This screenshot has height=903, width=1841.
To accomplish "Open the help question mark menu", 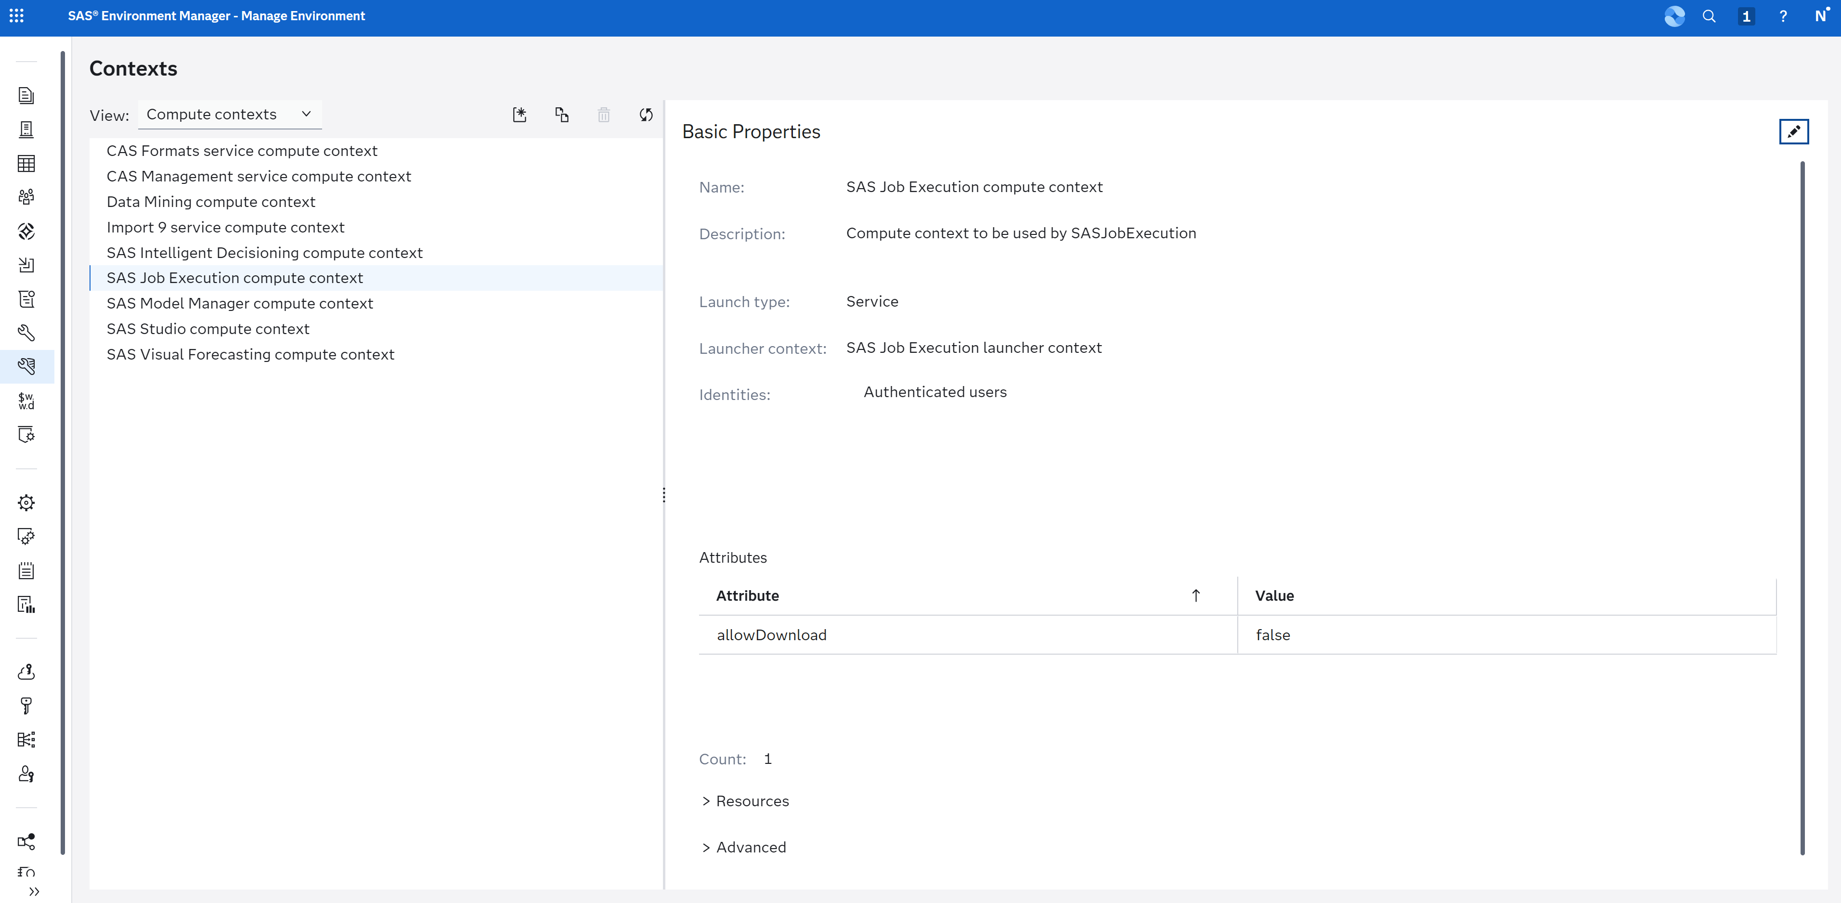I will 1783,16.
